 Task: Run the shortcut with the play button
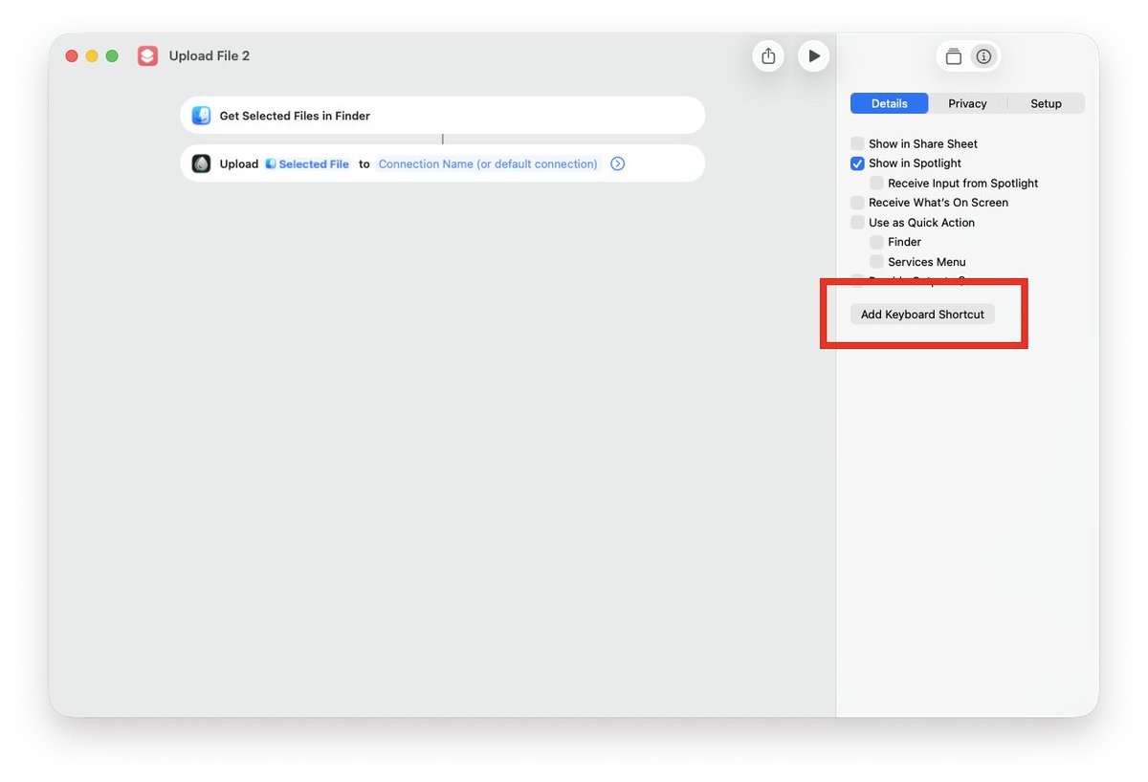[x=813, y=56]
